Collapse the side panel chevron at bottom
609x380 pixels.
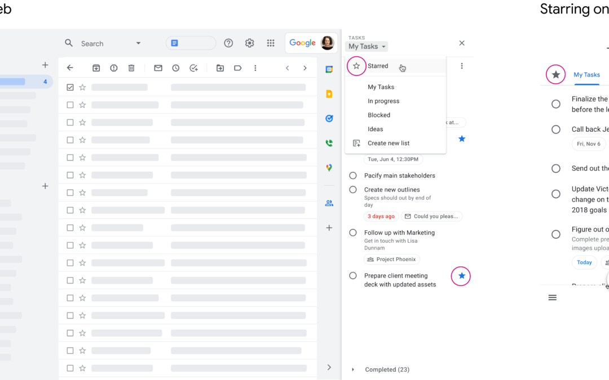pyautogui.click(x=329, y=367)
